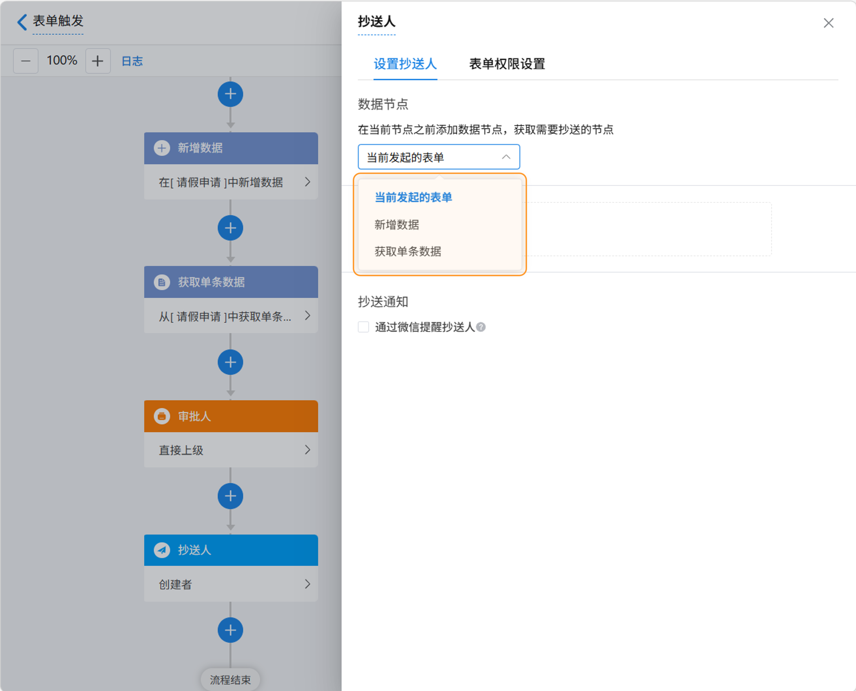Viewport: 856px width, 691px height.
Task: Choose 获取单条数据 from dropdown list
Action: 408,252
